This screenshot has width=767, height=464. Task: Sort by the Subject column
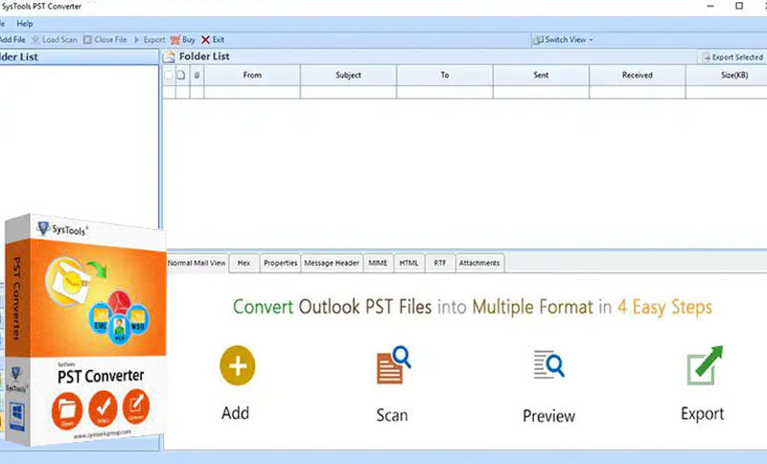click(348, 76)
